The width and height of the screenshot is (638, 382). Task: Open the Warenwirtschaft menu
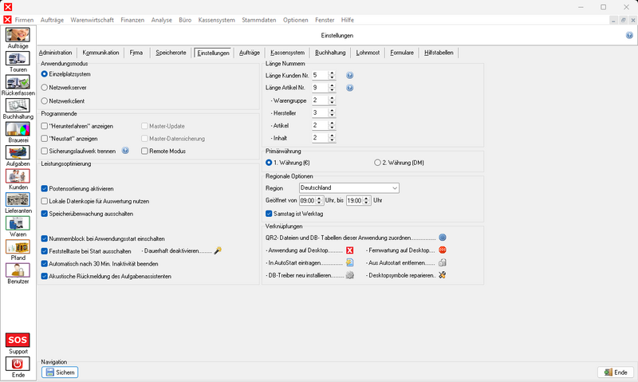pyautogui.click(x=92, y=20)
